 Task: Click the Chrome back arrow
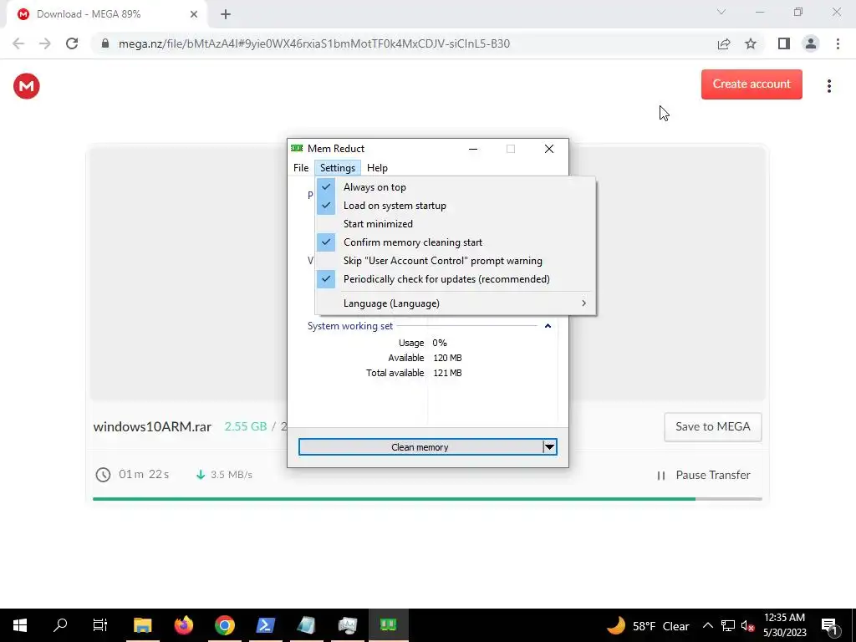click(x=18, y=43)
